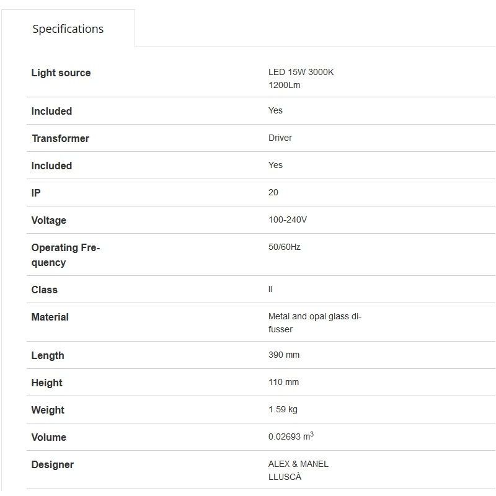Select the LED 15W 3000K value
The image size is (496, 496).
pos(301,73)
